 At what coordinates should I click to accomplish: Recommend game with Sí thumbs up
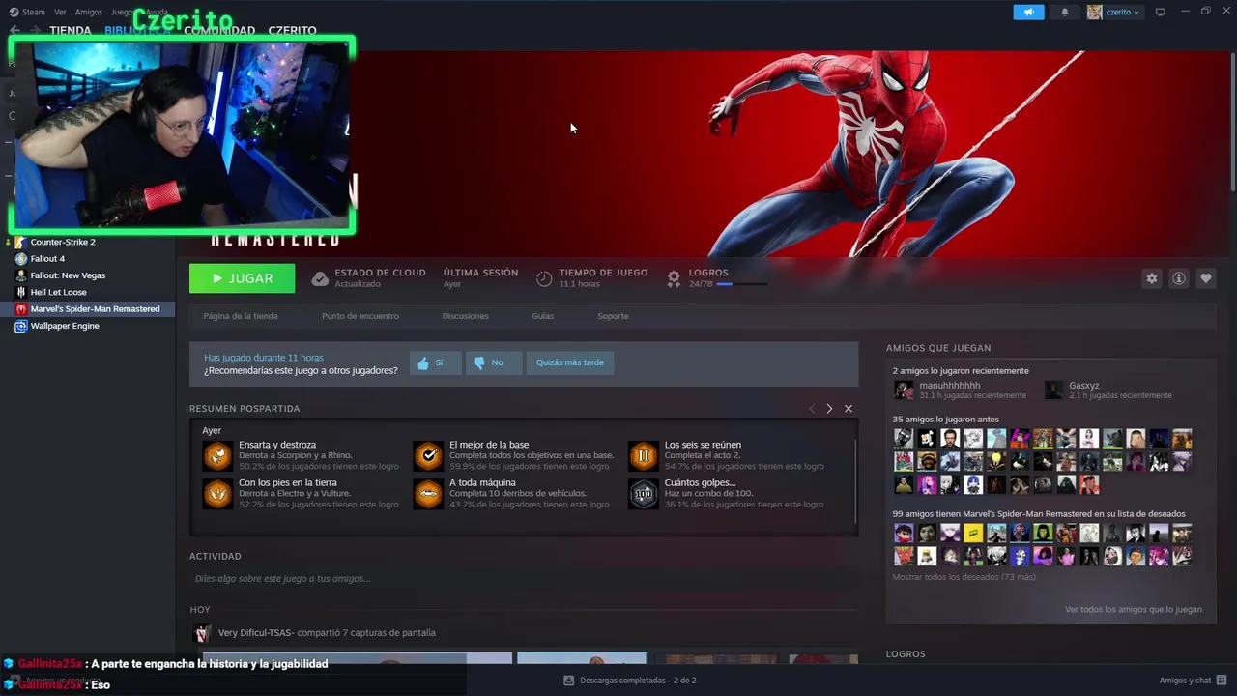pyautogui.click(x=436, y=362)
